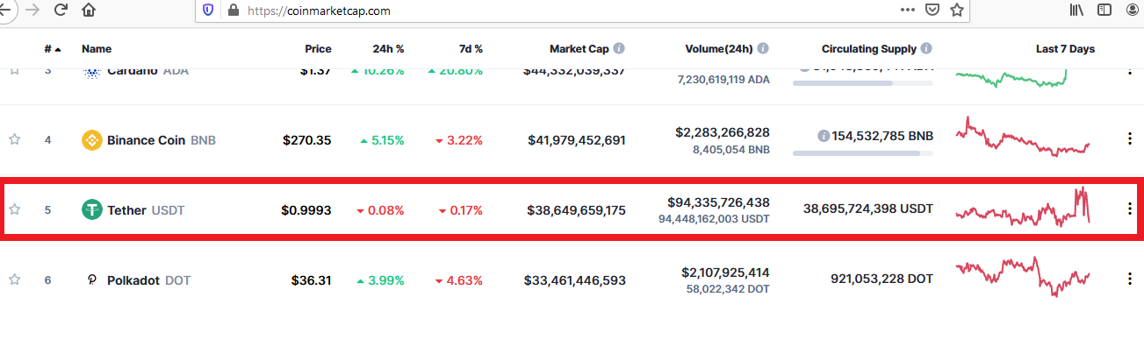Click Tether price $0.9993
Viewport: 1144px width, 361px height.
306,210
